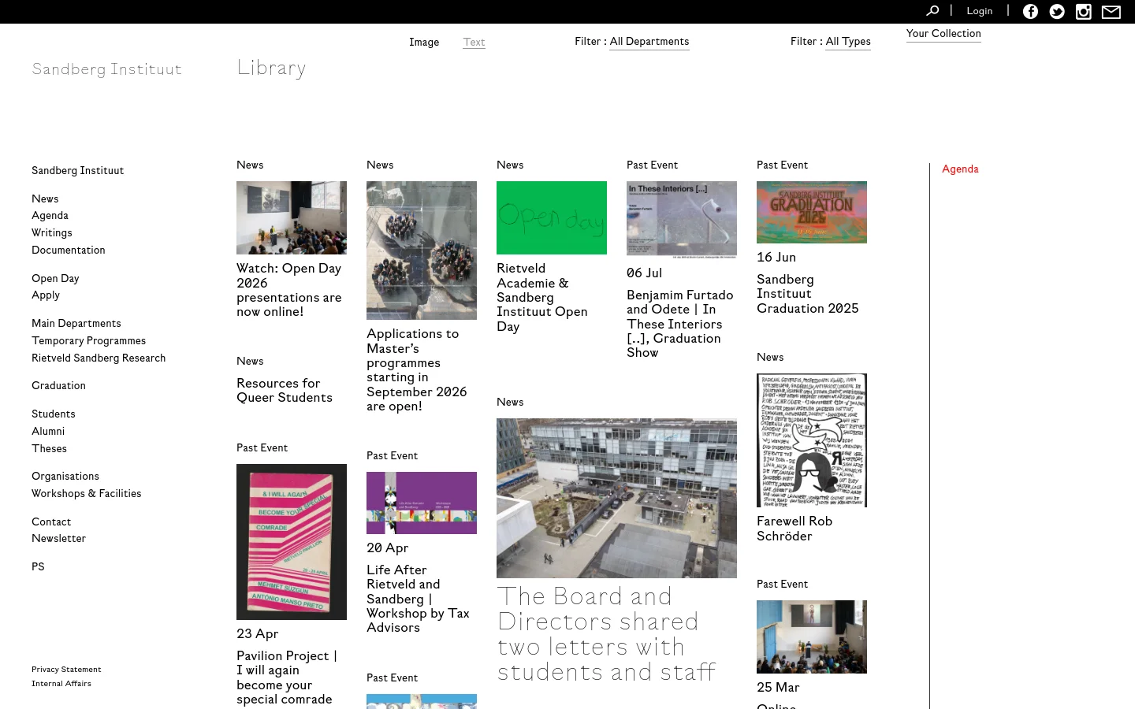Open Writings in sidebar
The image size is (1135, 709).
click(x=52, y=233)
